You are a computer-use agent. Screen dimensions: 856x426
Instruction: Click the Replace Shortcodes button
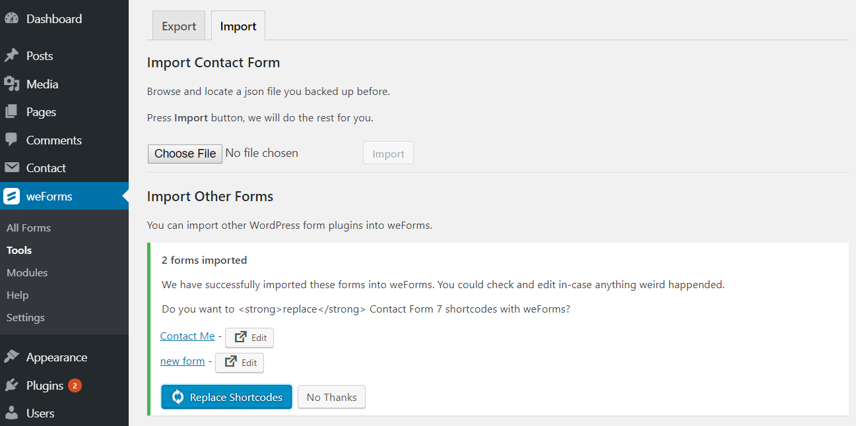[x=226, y=397]
